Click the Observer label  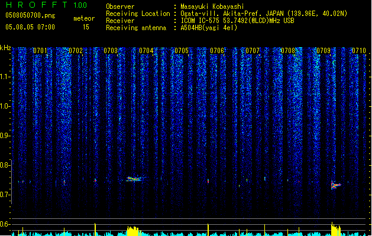(x=120, y=6)
